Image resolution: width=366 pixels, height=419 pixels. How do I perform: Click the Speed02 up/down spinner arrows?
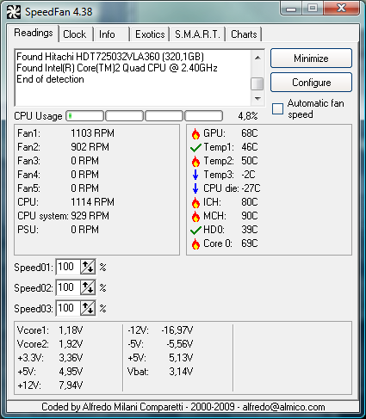coord(88,287)
